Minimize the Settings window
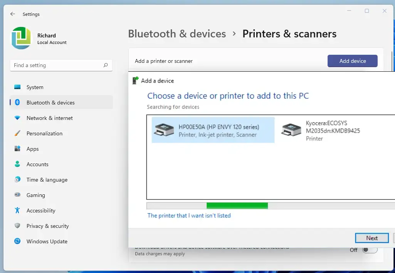Screen dimensions: 395x273 point(349,11)
